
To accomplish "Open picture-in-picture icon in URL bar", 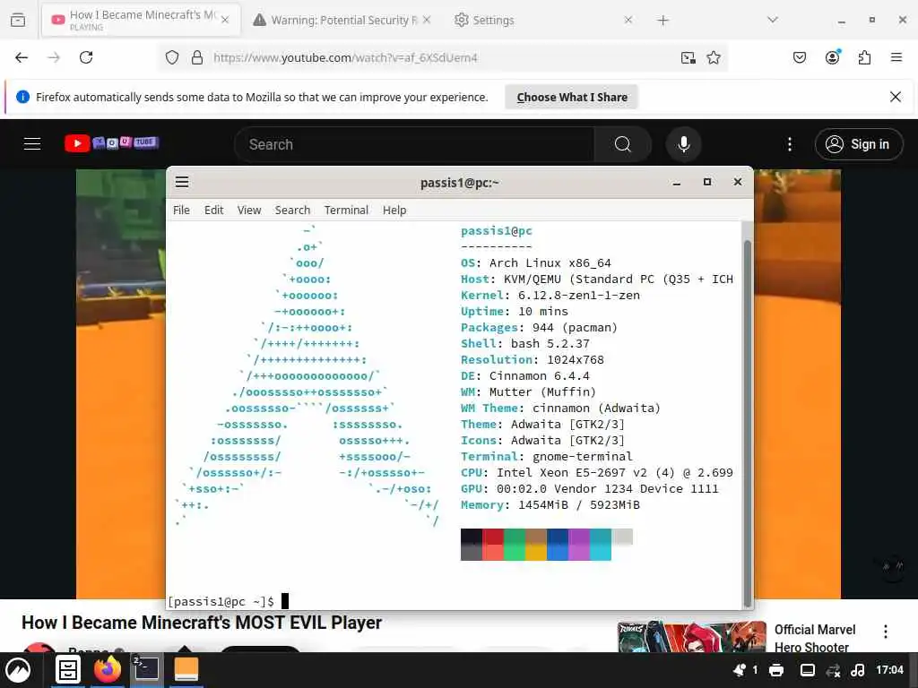I will click(x=688, y=57).
